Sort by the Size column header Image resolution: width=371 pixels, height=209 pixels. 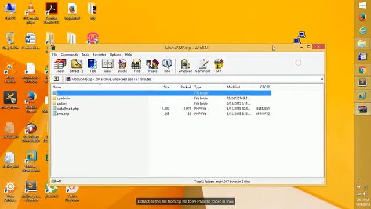click(166, 87)
